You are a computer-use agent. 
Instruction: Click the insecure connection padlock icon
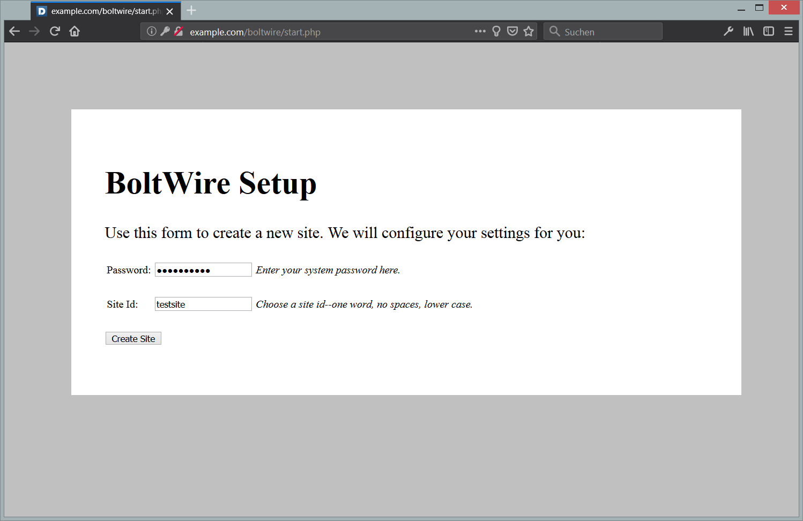179,32
